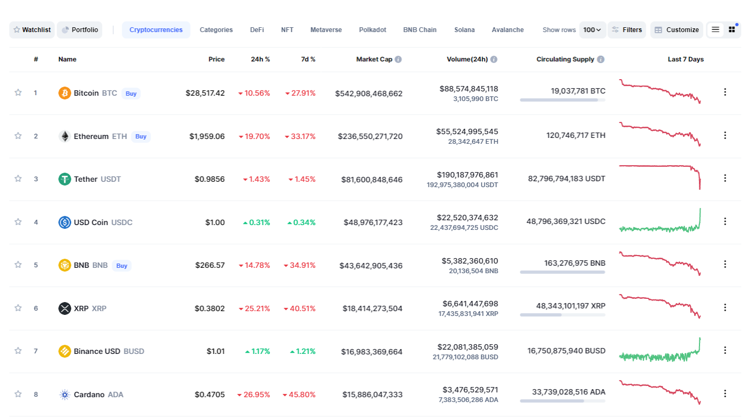The height and width of the screenshot is (417, 744).
Task: Switch to the DeFi tab
Action: coord(257,30)
